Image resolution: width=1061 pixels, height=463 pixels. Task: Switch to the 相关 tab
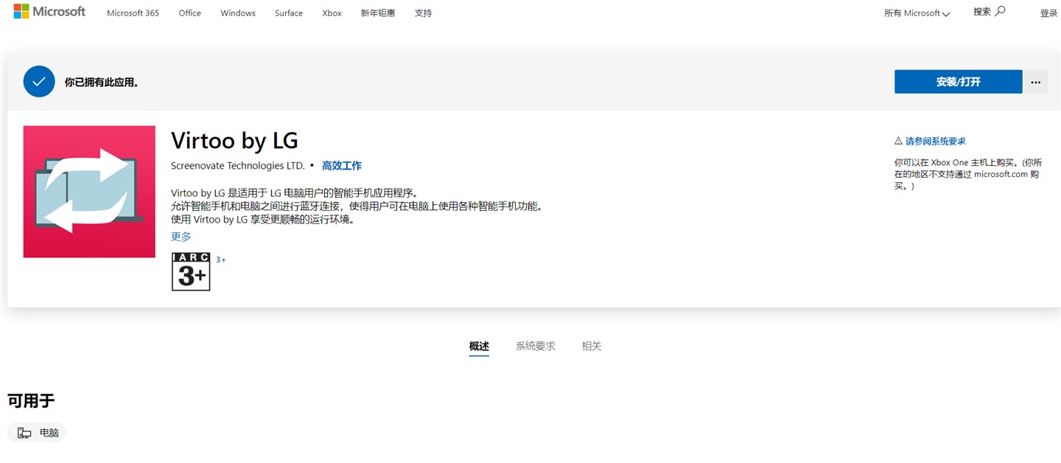tap(592, 346)
